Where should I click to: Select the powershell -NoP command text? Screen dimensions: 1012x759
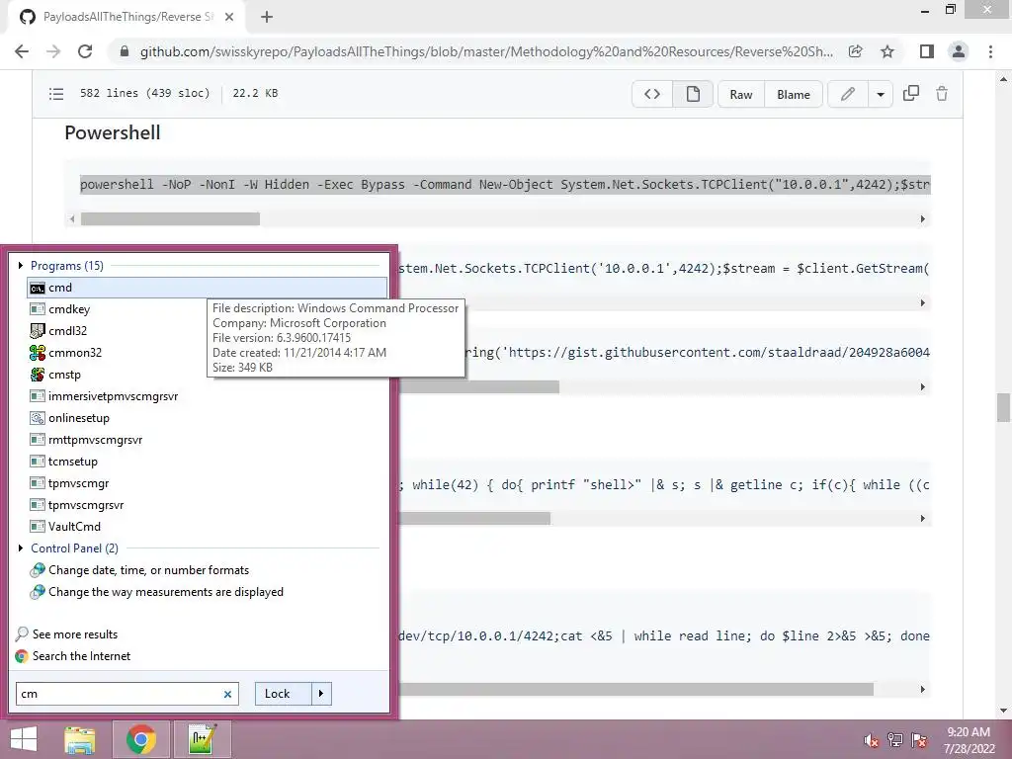505,185
